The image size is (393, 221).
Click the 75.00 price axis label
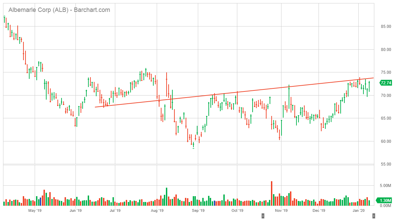[386, 72]
